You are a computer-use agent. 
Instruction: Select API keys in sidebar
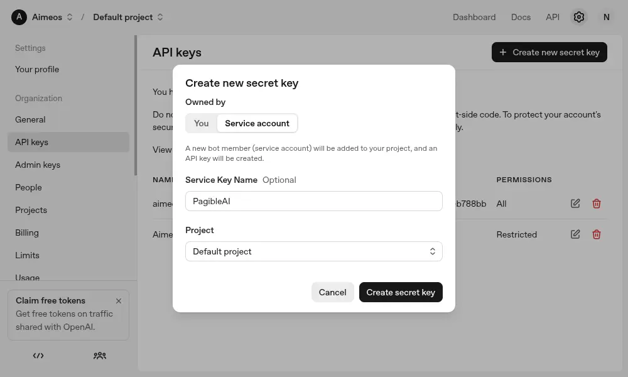[x=68, y=142]
